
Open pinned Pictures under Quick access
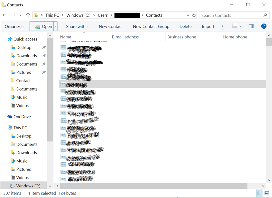pos(23,72)
